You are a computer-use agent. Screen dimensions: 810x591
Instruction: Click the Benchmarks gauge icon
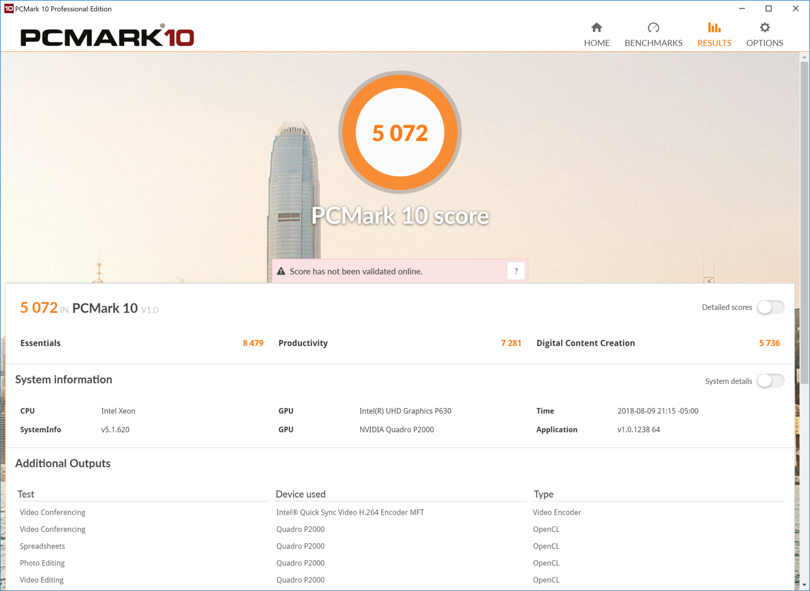click(653, 28)
